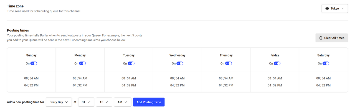Open the Tokyo time zone dropdown
The width and height of the screenshot is (355, 110).
click(x=335, y=9)
